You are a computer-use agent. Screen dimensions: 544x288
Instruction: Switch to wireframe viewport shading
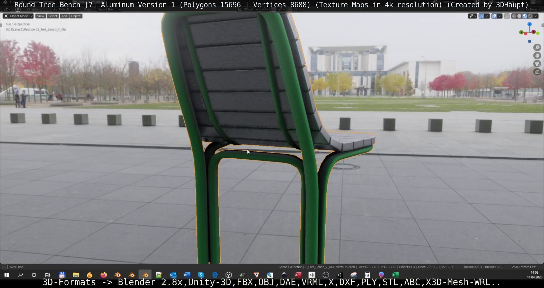point(514,16)
